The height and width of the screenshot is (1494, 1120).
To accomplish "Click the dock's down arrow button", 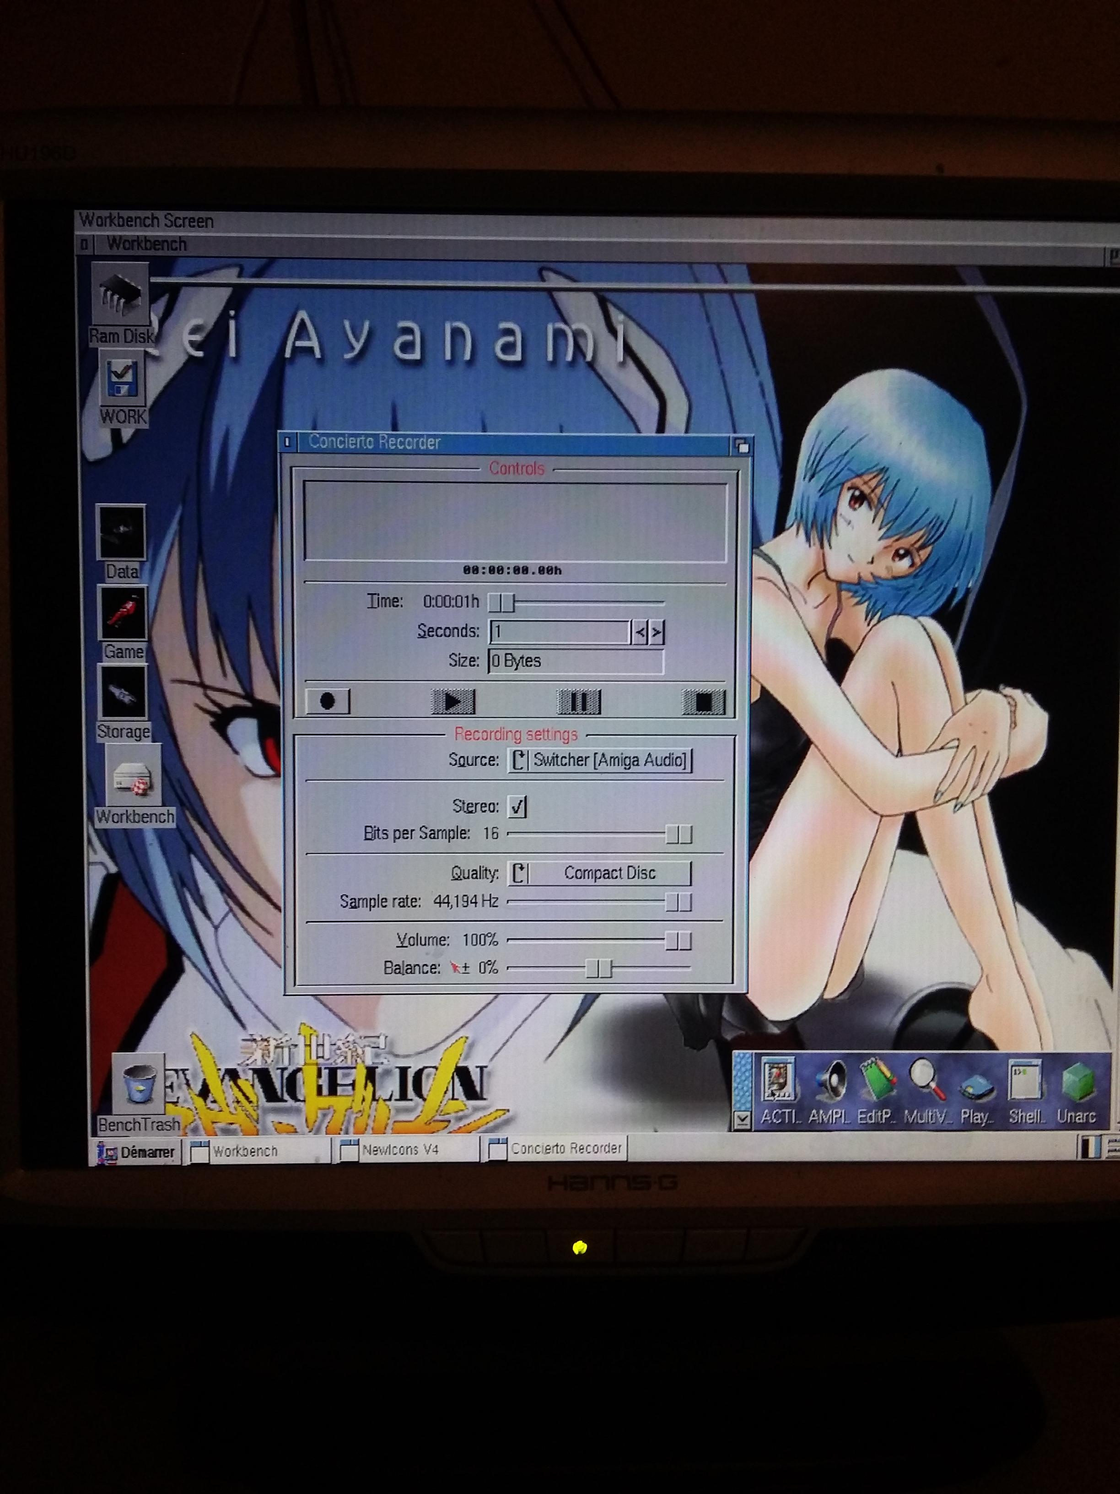I will click(742, 1120).
